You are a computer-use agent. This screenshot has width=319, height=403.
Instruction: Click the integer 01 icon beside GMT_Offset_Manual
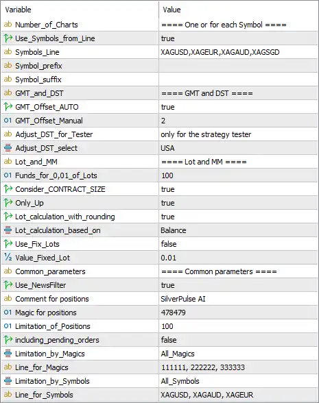pyautogui.click(x=8, y=121)
